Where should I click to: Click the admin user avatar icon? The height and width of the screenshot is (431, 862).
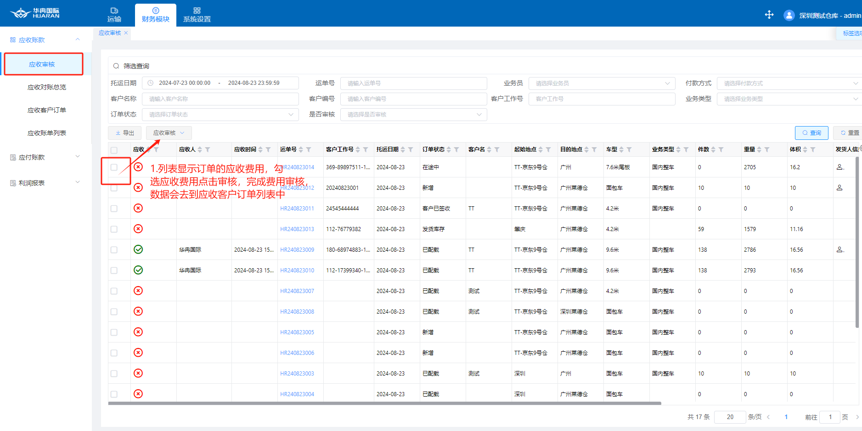[789, 15]
